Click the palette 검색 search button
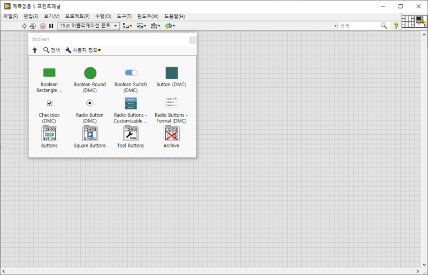The width and height of the screenshot is (428, 275). [51, 50]
